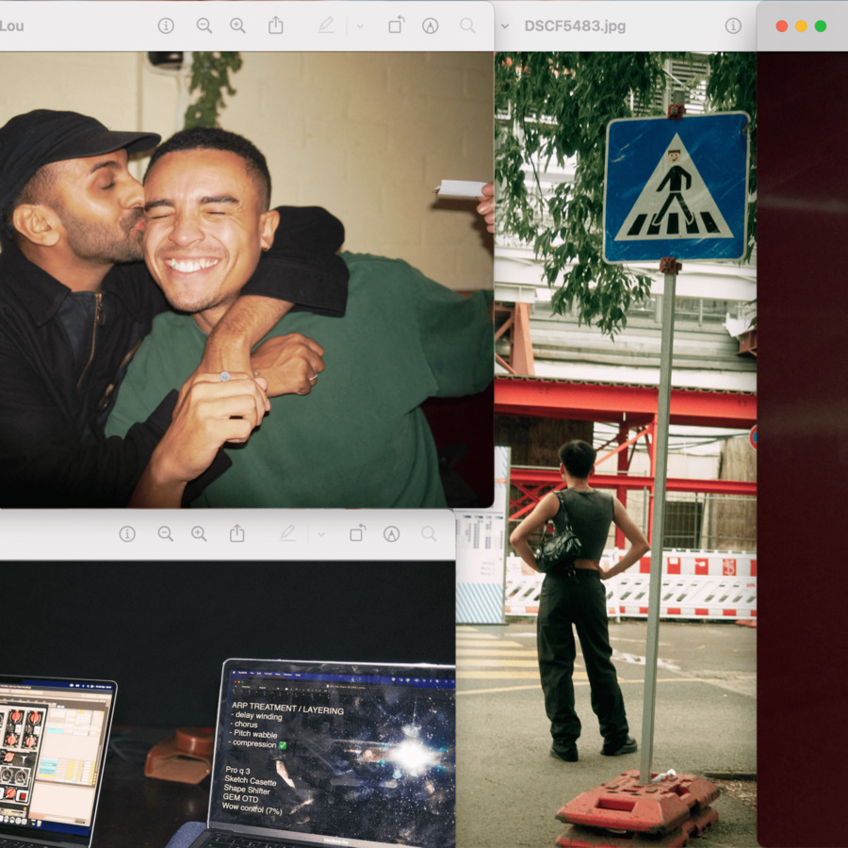Open the inspector in the Lou window
This screenshot has height=848, width=848.
click(166, 25)
